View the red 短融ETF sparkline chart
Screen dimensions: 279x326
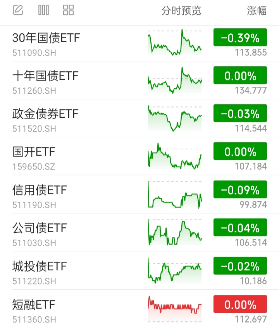pos(175,309)
